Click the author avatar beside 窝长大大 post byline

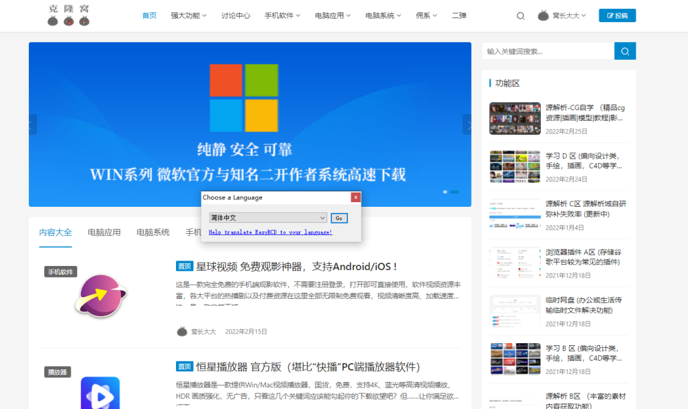[x=181, y=331]
